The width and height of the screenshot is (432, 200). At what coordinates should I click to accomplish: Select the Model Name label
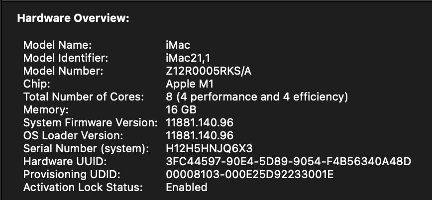[57, 45]
